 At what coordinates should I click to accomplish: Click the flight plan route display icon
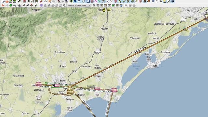coord(124,1)
